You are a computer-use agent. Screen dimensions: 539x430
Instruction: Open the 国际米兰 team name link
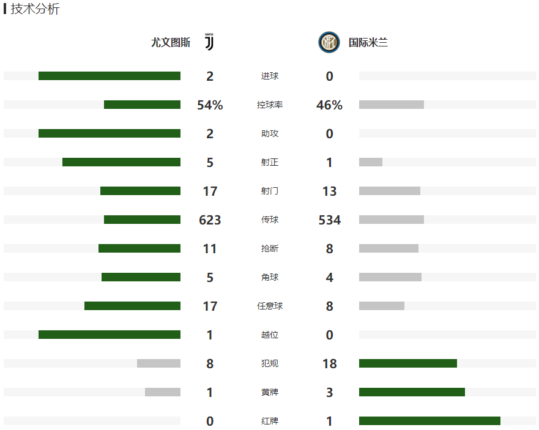click(368, 43)
